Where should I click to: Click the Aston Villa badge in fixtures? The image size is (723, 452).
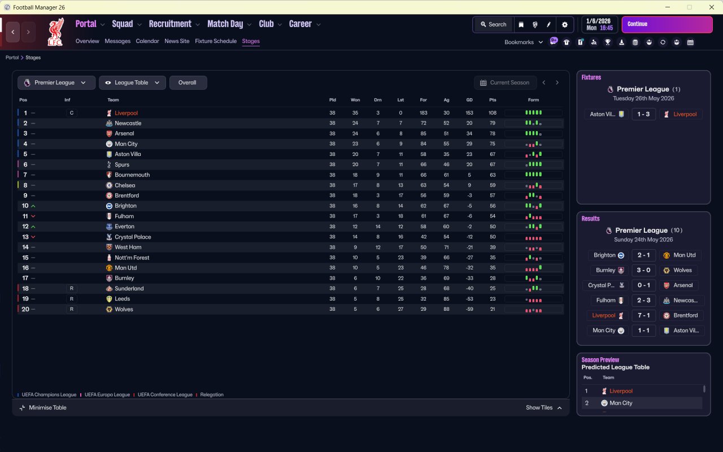[x=621, y=114]
